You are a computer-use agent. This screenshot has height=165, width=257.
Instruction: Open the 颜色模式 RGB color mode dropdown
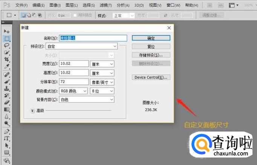pos(73,91)
